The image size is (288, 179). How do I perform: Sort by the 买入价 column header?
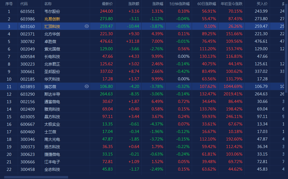[262, 4]
